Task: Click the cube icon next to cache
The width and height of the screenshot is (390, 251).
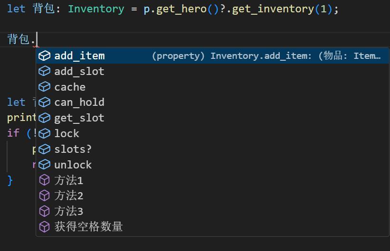Action: coord(44,87)
